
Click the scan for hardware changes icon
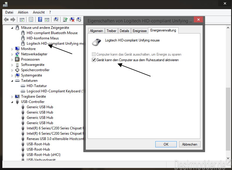pos(56,19)
